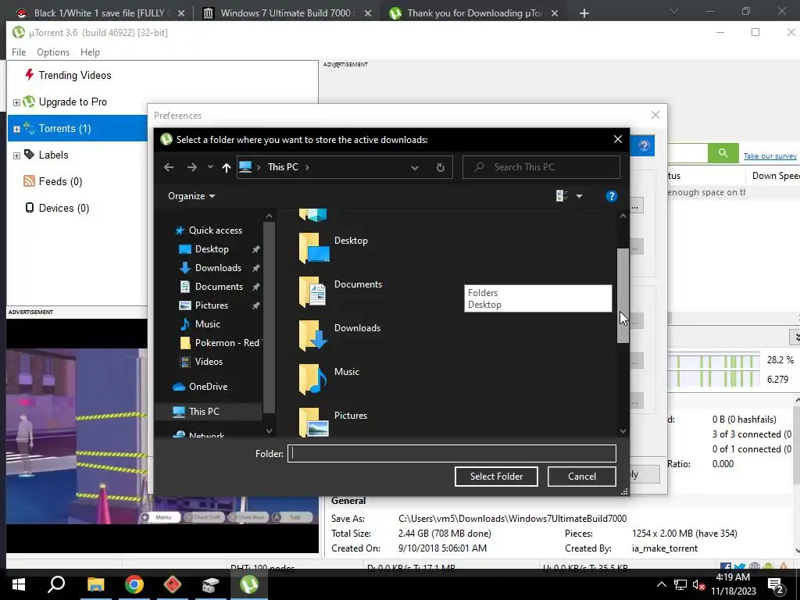Expand Labels tree node
Image resolution: width=800 pixels, height=600 pixels.
click(x=16, y=155)
